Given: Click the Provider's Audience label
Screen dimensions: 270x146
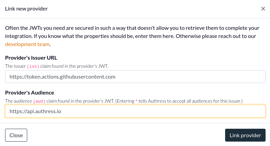Looking at the screenshot, I should point(30,92).
